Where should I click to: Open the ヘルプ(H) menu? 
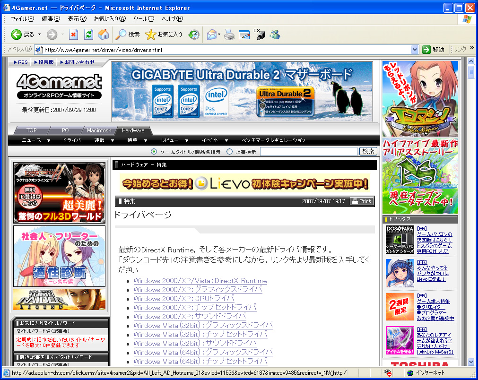click(x=172, y=19)
